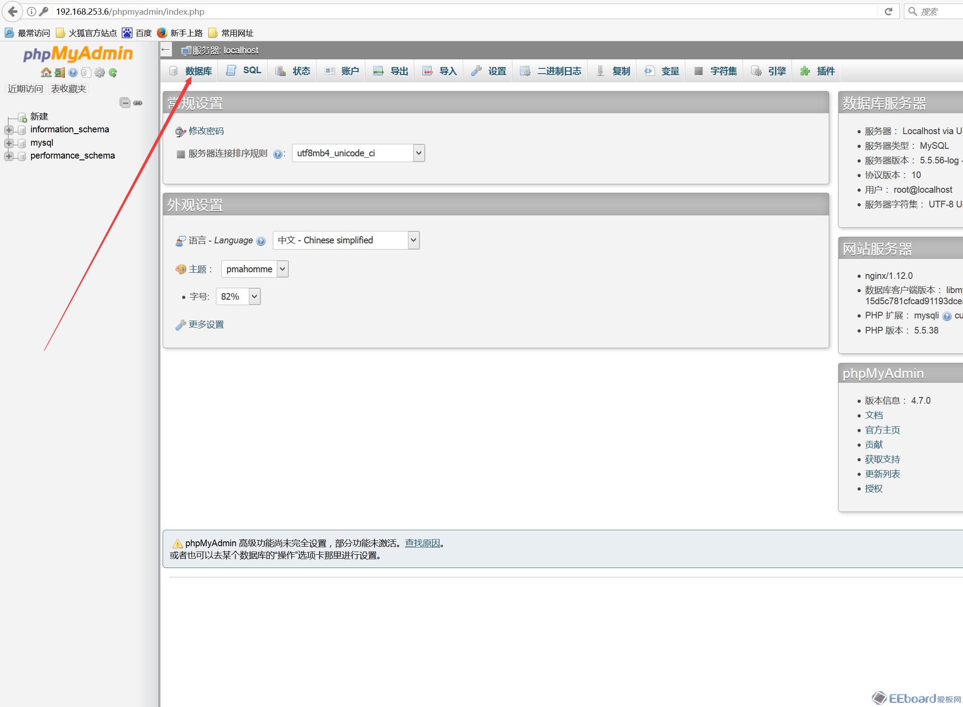This screenshot has height=707, width=963.
Task: Unlink from main panel chain icon
Action: tap(138, 103)
